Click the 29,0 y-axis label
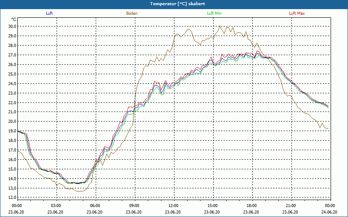Screen dimensions: 348x217 click(x=13, y=36)
